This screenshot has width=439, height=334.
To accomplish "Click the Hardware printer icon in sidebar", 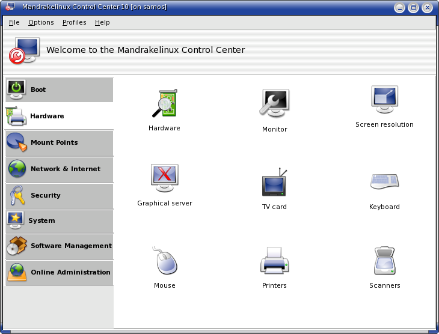I will [x=16, y=116].
